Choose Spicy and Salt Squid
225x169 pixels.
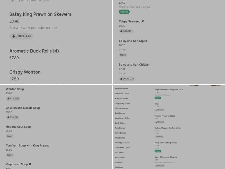(x=133, y=41)
